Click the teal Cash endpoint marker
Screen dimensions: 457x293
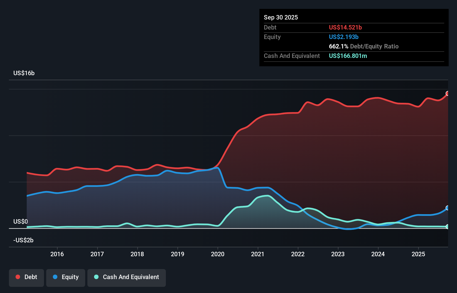click(448, 227)
